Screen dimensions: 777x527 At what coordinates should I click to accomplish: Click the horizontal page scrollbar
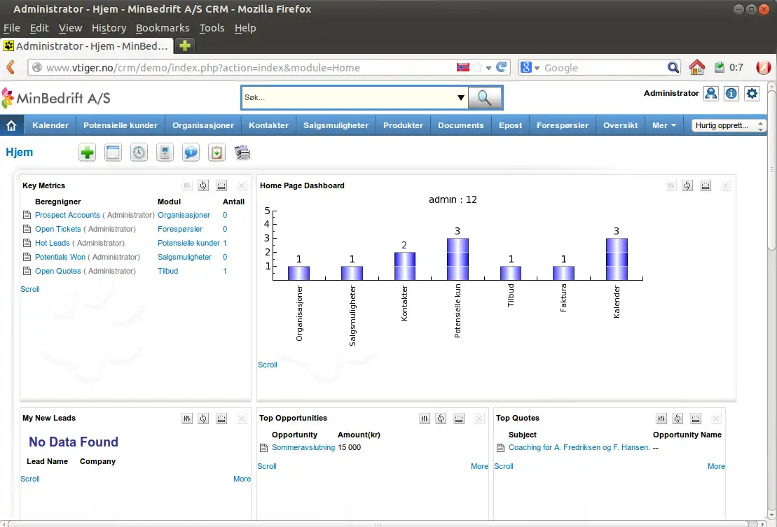click(378, 524)
